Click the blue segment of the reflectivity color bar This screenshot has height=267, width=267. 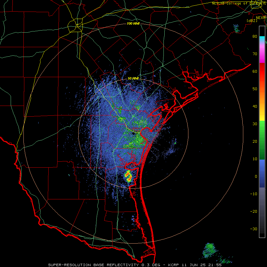point(262,174)
